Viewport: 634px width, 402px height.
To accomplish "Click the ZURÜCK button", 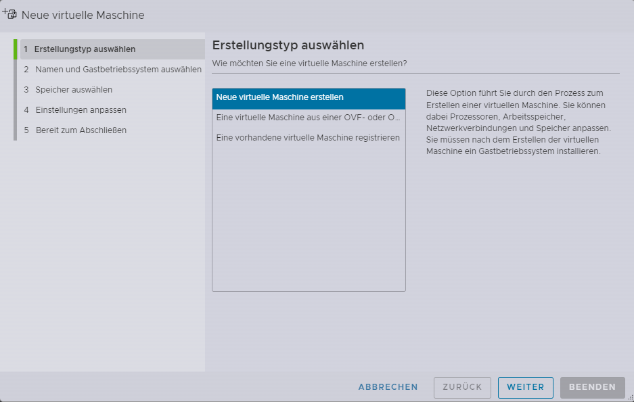I will [x=462, y=387].
